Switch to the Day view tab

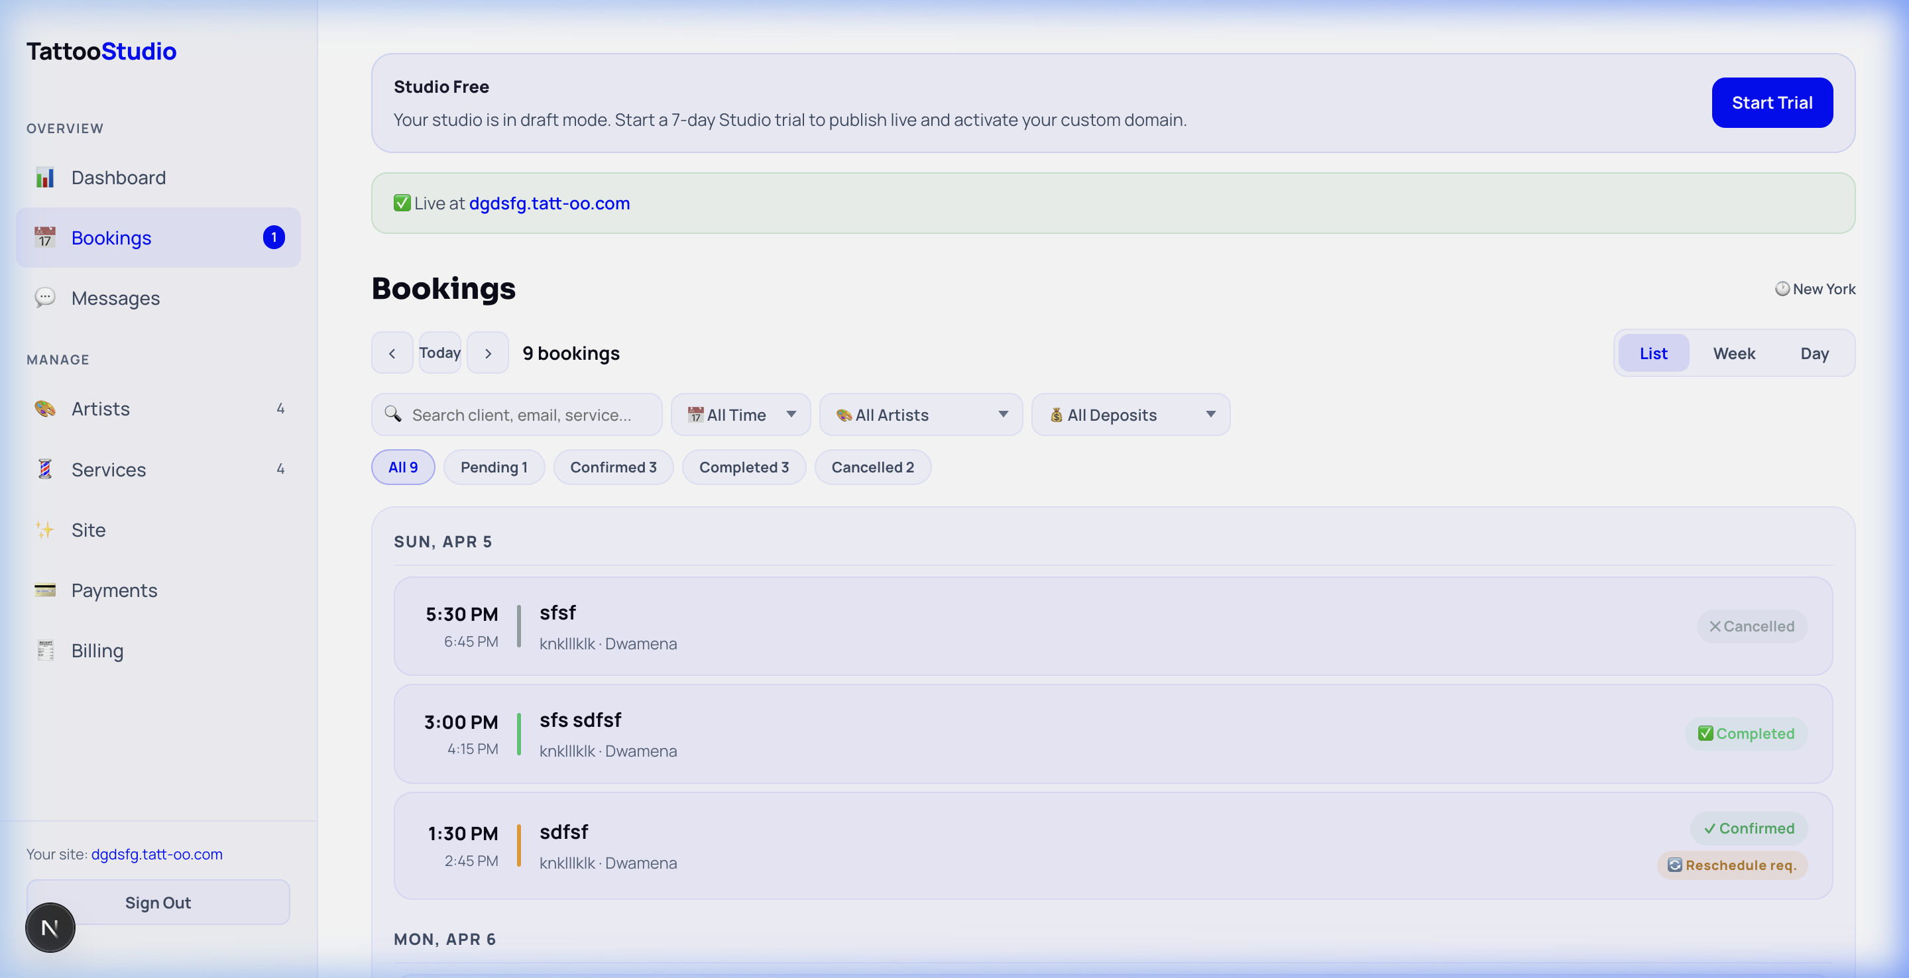point(1814,353)
